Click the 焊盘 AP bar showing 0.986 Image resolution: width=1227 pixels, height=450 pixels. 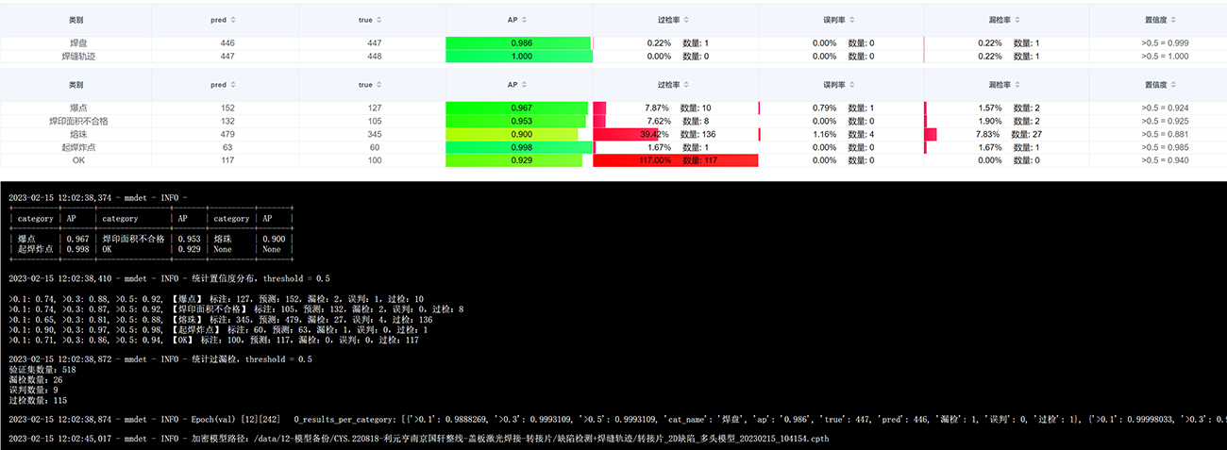tap(518, 43)
